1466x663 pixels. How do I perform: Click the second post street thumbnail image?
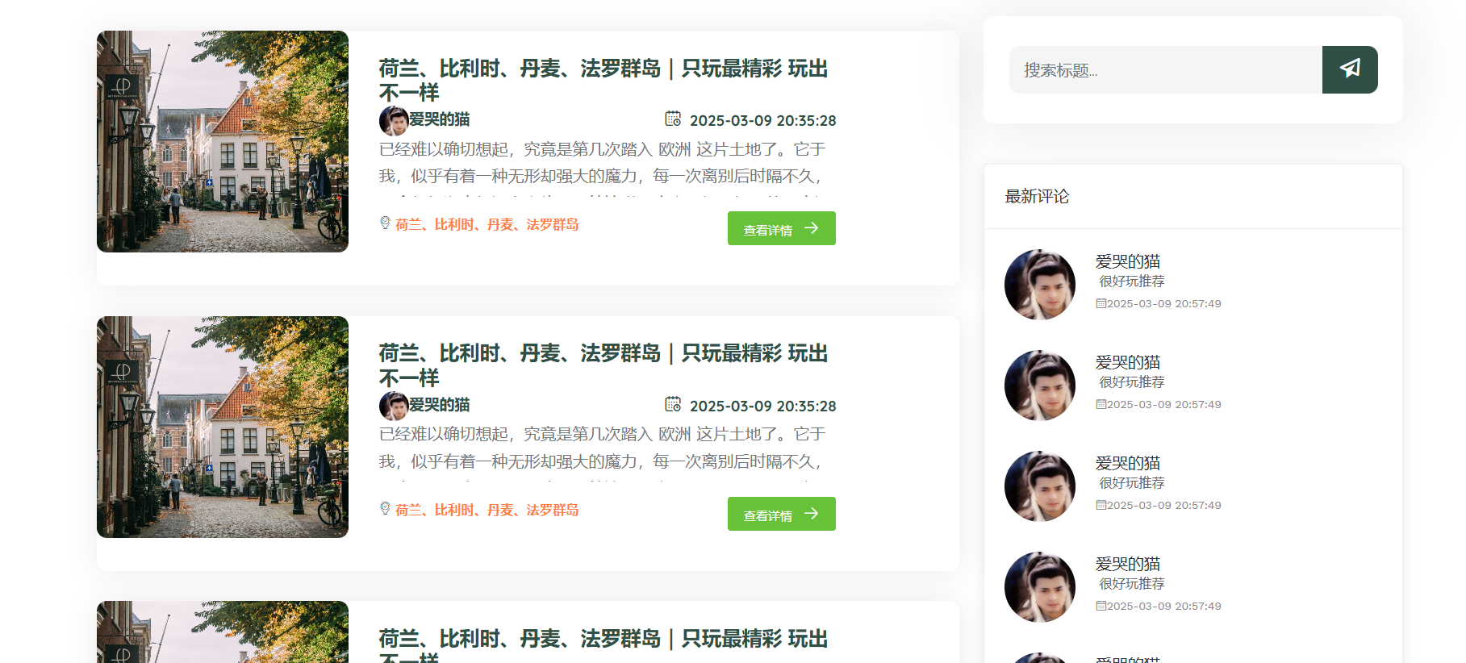tap(223, 427)
